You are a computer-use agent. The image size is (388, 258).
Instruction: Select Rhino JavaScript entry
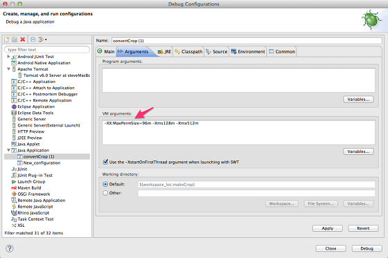tap(33, 213)
